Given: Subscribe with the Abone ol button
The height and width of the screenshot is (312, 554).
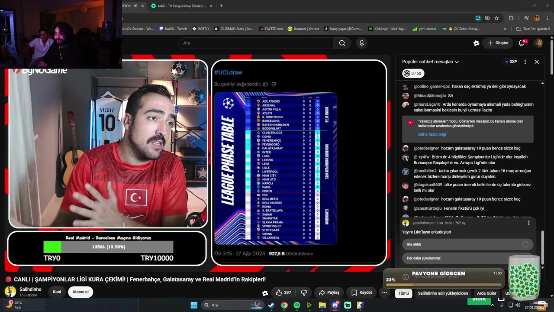Looking at the screenshot, I should 81,292.
